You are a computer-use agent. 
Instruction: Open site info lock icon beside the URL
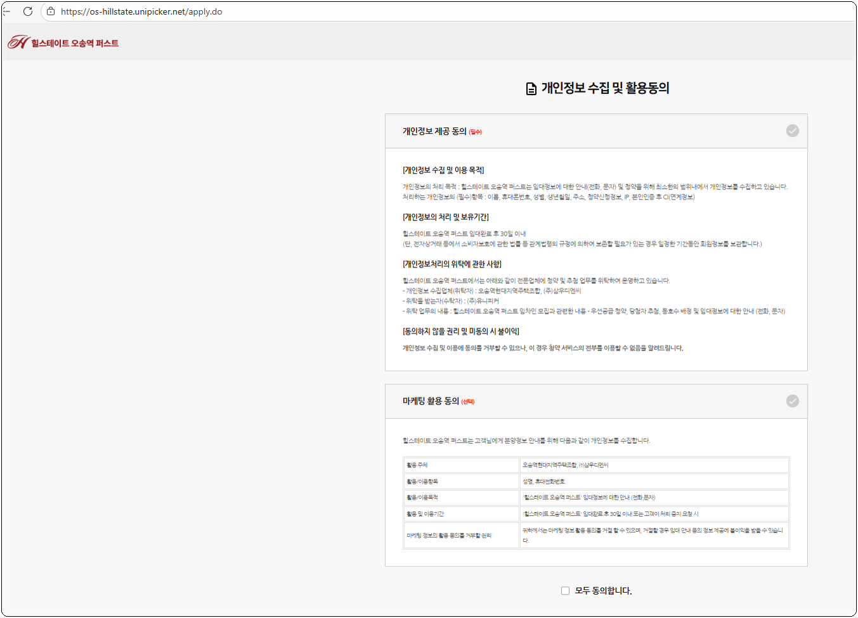(51, 11)
